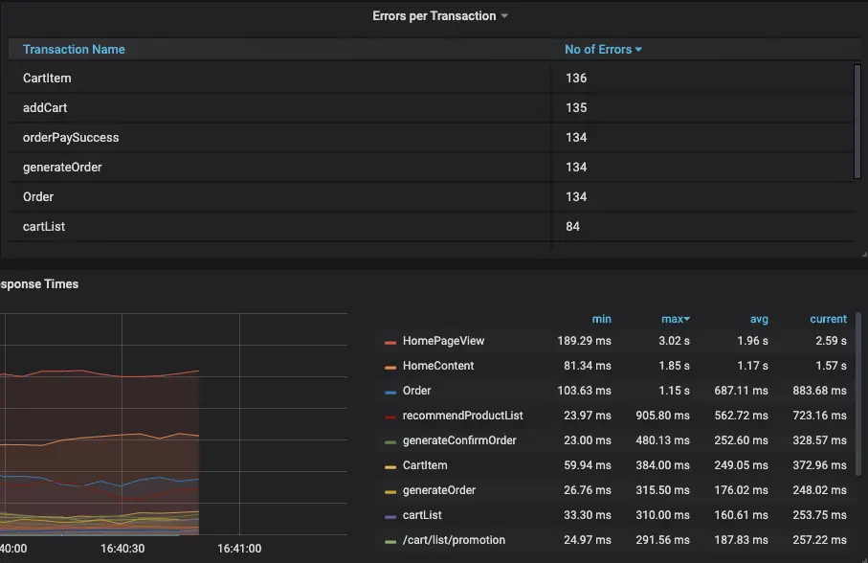Click the CartItem transaction name cell
Image resolution: width=868 pixels, height=563 pixels.
click(x=47, y=79)
